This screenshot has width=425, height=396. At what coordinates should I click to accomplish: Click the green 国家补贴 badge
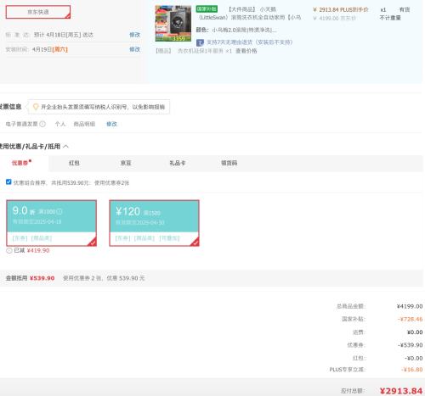(x=207, y=9)
